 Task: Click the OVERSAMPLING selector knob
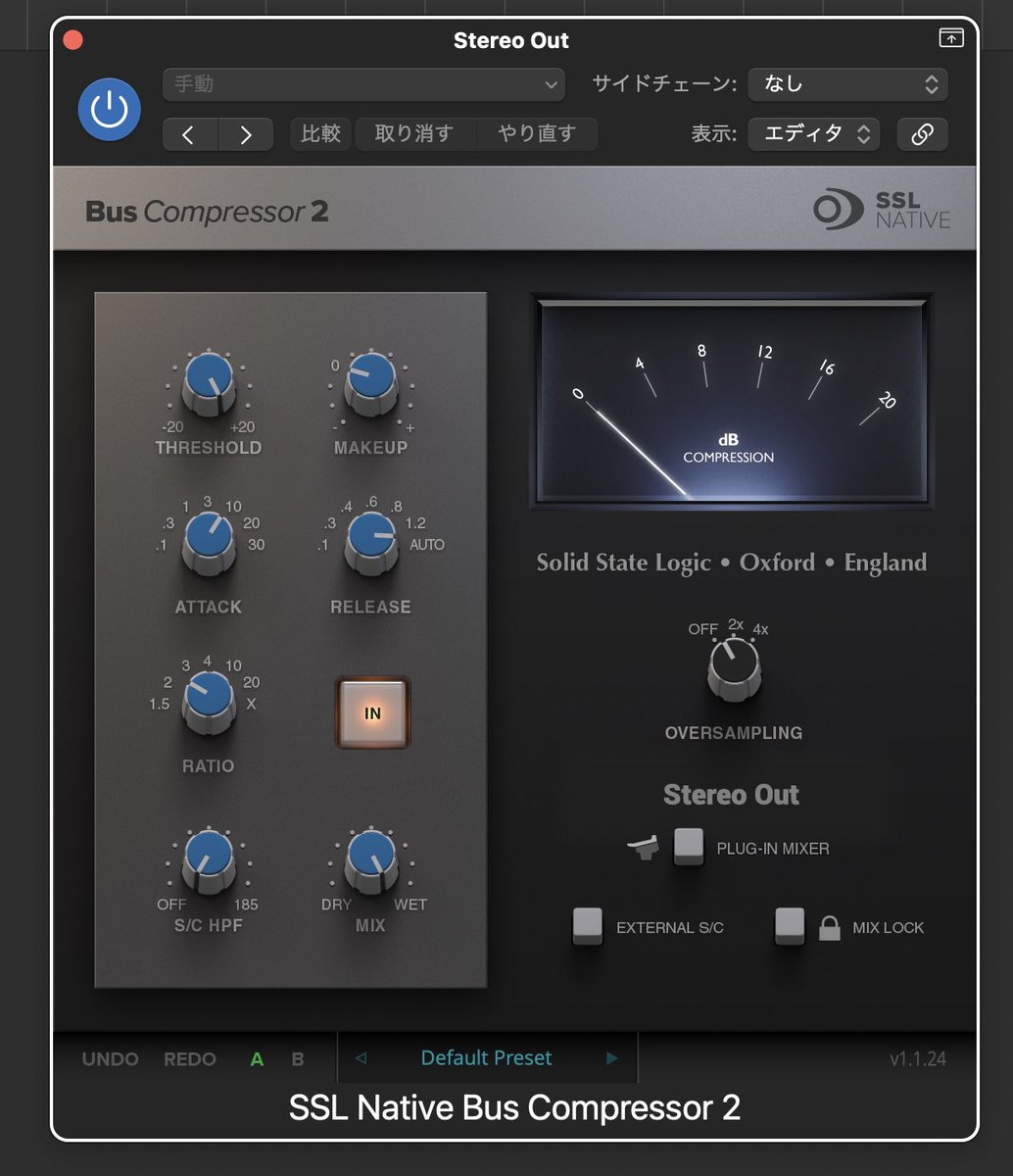click(733, 671)
